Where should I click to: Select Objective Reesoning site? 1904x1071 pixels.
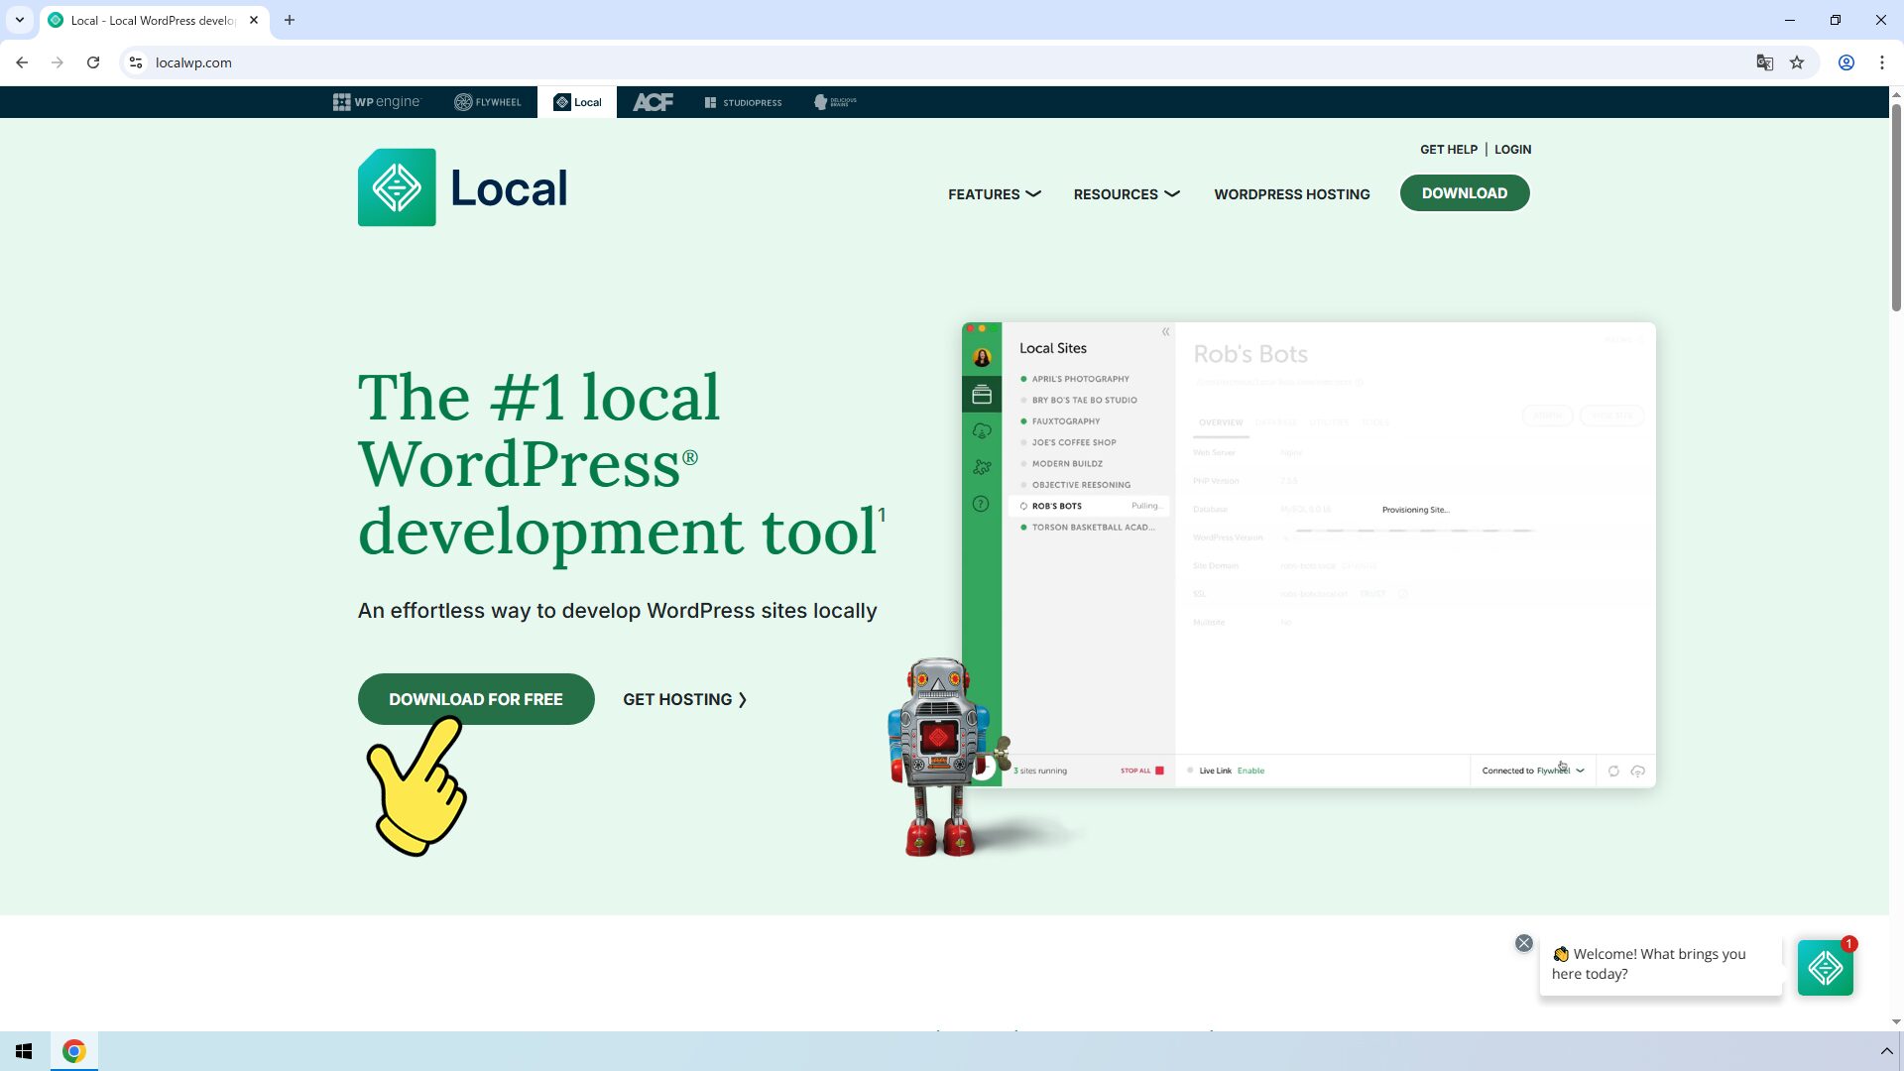click(1081, 485)
